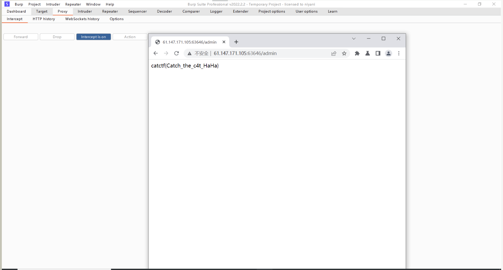Open a new browser tab
503x270 pixels.
click(236, 42)
